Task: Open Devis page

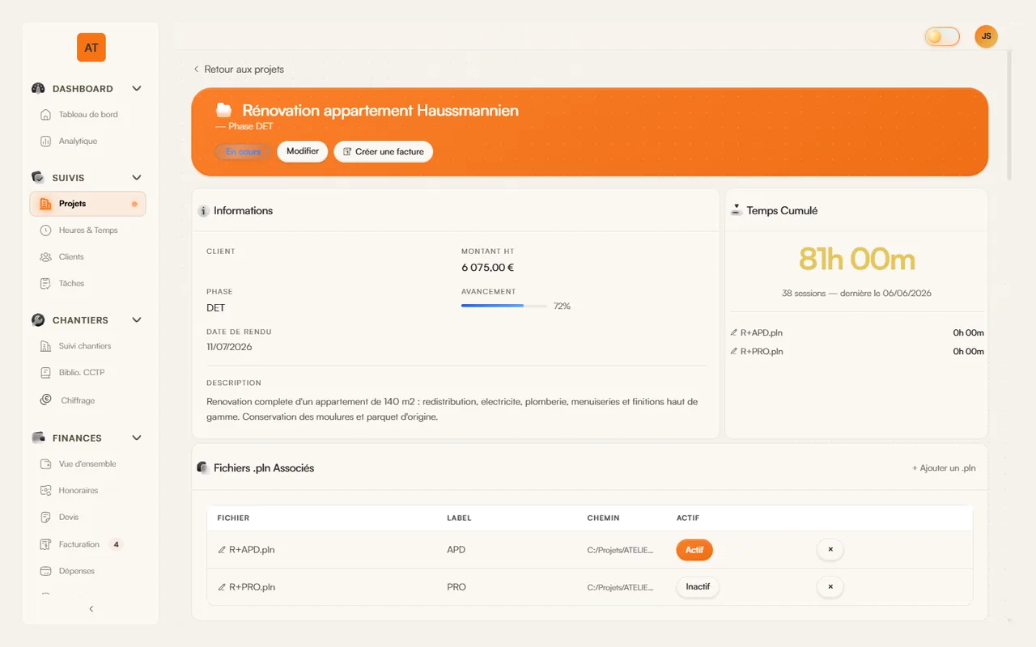Action: [69, 518]
